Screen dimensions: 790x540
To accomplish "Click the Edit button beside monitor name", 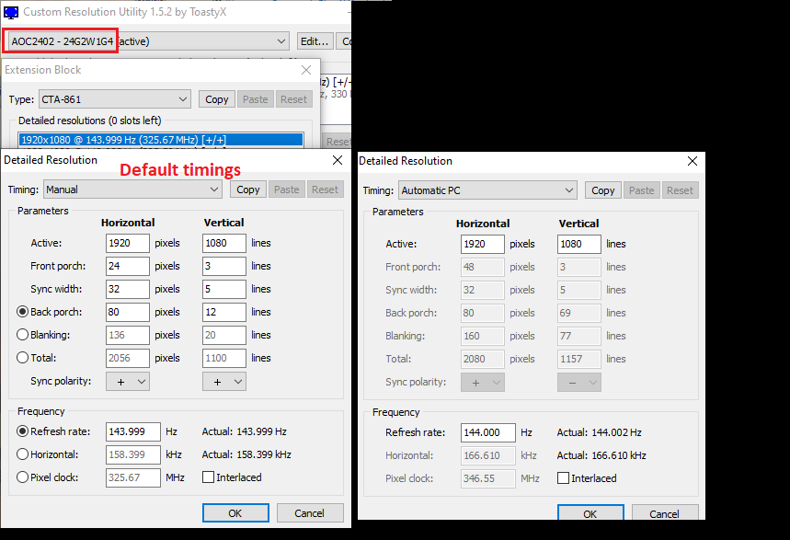I will pos(315,41).
